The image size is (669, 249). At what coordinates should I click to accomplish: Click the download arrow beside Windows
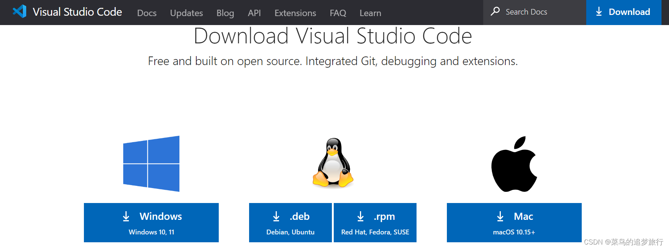pyautogui.click(x=126, y=216)
